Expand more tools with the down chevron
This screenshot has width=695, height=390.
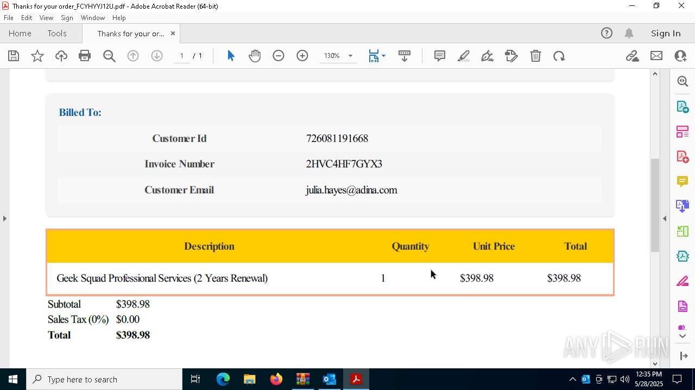click(683, 336)
